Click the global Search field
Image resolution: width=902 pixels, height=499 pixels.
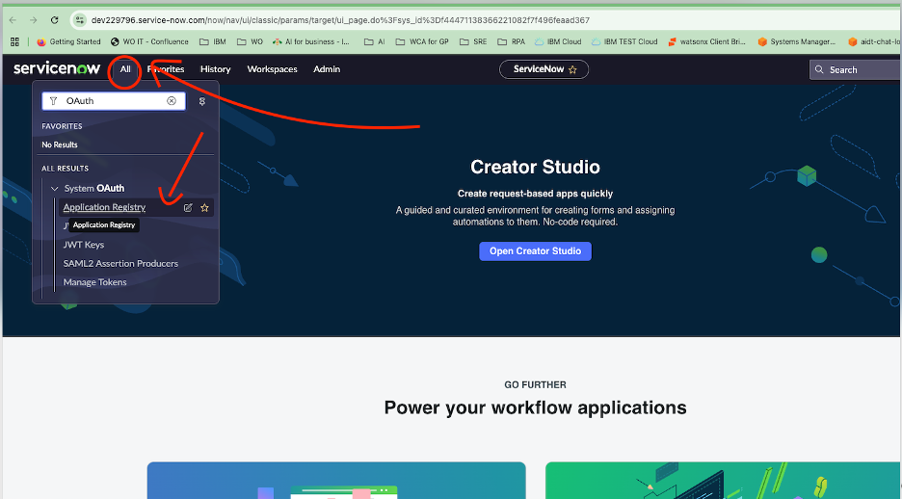pyautogui.click(x=856, y=69)
